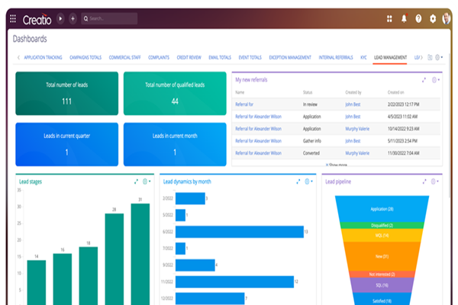Open system settings gear in header
This screenshot has width=458, height=305.
[x=433, y=18]
